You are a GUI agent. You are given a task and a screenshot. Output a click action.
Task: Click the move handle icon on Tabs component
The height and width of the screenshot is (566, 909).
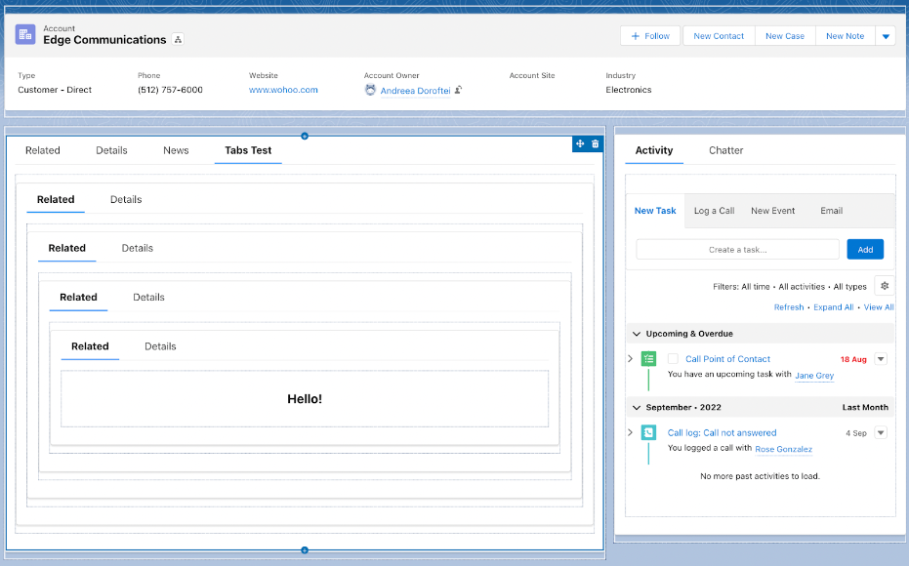pyautogui.click(x=580, y=143)
